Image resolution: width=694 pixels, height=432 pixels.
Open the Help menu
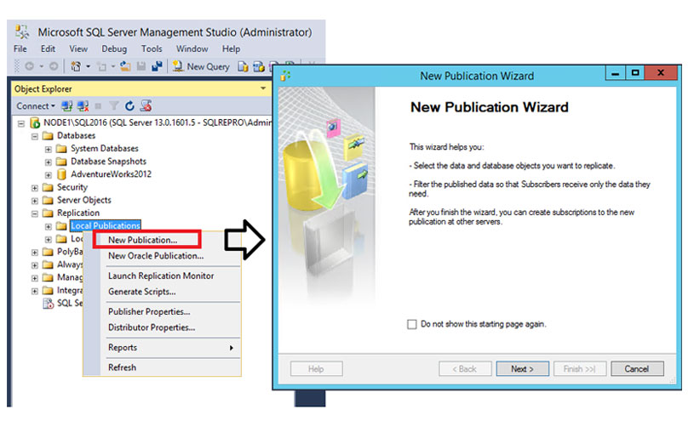231,48
